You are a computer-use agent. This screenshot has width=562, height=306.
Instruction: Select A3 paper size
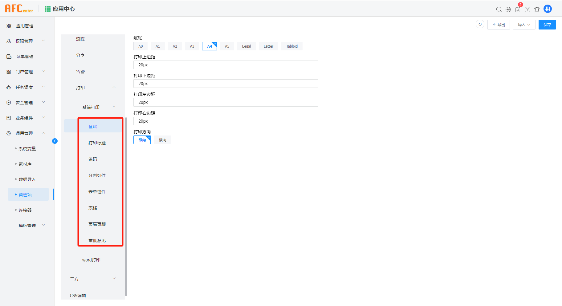click(x=192, y=46)
